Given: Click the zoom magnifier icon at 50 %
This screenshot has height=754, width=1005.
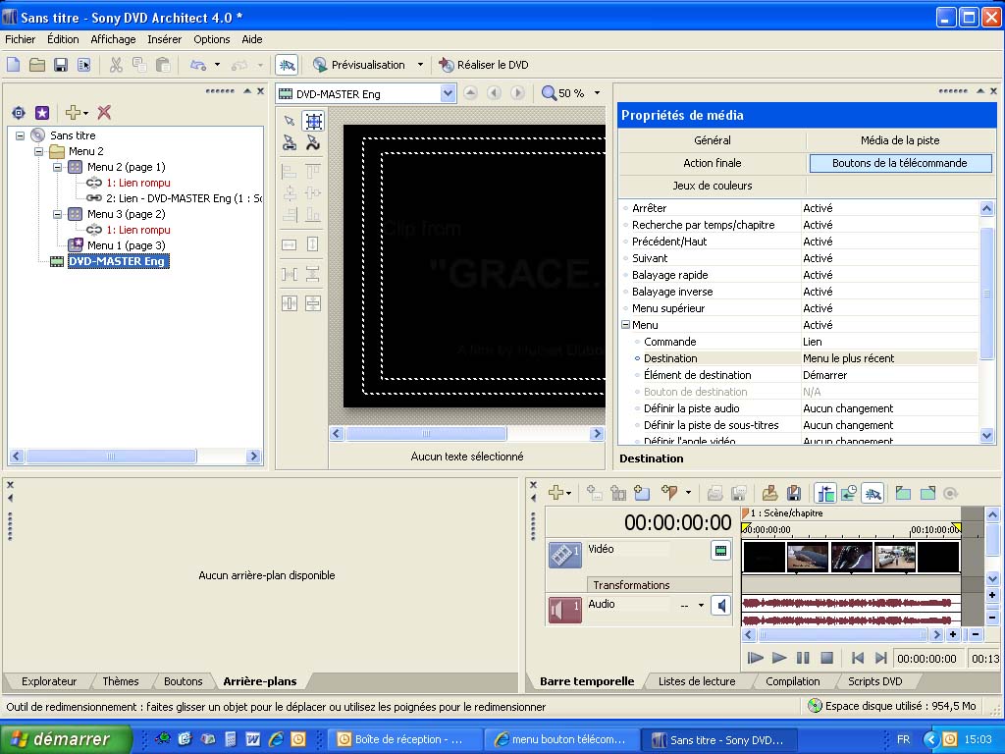Looking at the screenshot, I should 549,93.
